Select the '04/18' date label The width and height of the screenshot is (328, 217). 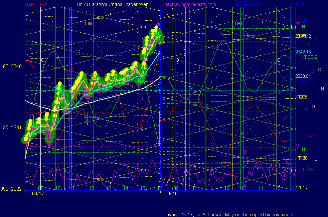pos(173,193)
